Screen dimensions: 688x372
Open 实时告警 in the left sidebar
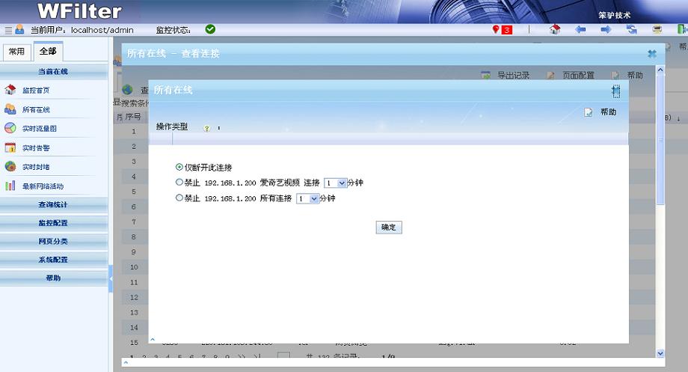point(35,147)
